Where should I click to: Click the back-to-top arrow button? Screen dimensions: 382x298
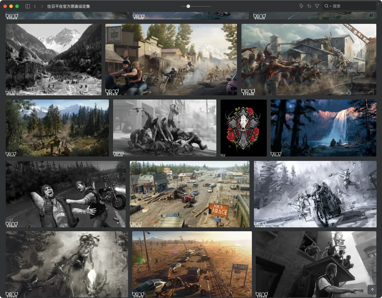point(372,289)
